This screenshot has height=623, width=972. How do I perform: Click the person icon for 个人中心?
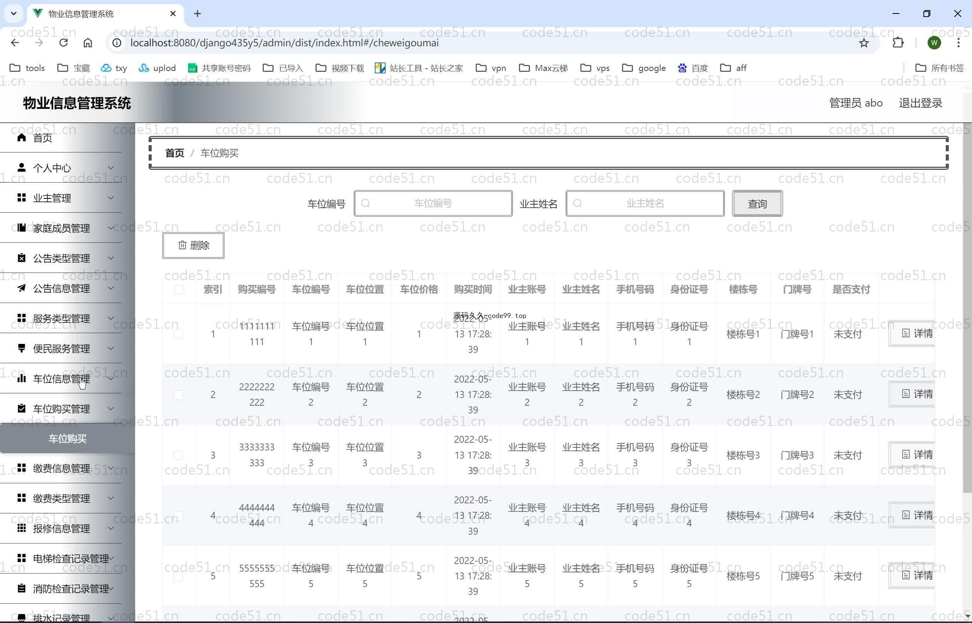point(22,168)
